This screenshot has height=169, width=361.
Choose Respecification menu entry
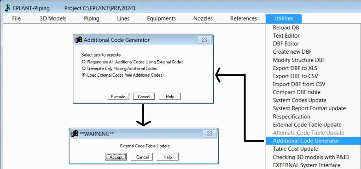pyautogui.click(x=291, y=117)
